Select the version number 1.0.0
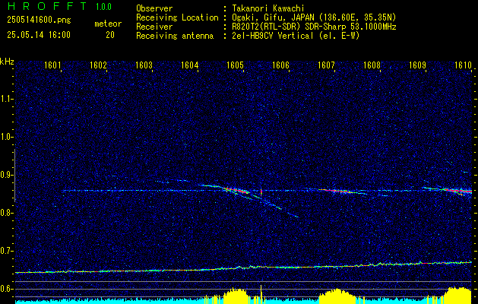Image resolution: width=478 pixels, height=304 pixels. tap(103, 7)
